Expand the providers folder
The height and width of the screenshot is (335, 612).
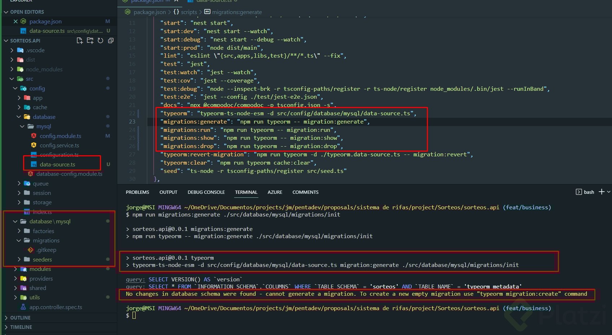coord(15,278)
